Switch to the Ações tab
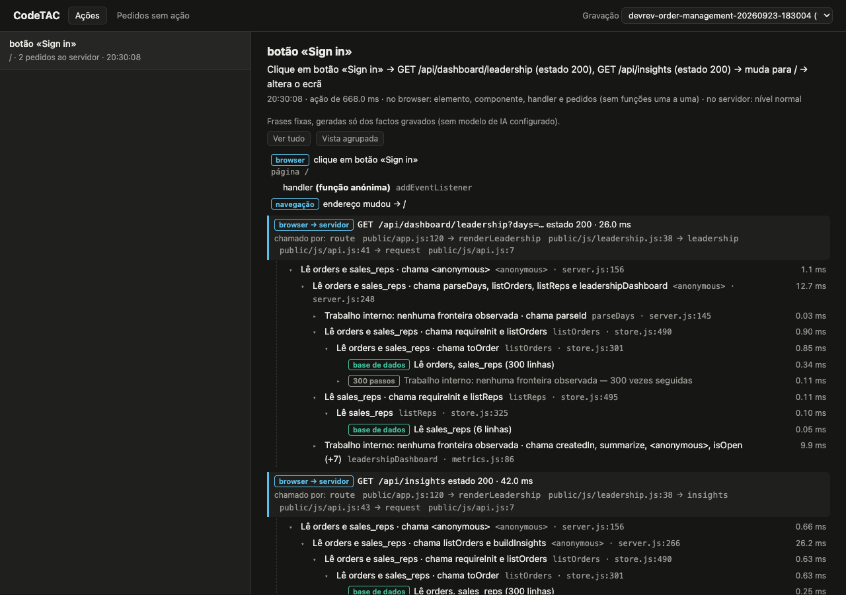 [x=87, y=15]
